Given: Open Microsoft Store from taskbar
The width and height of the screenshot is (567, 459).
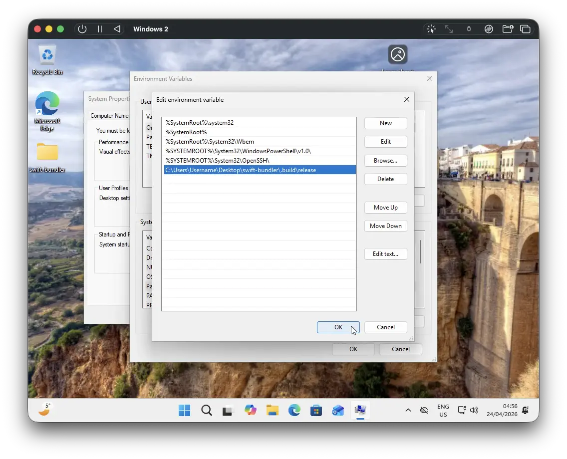Looking at the screenshot, I should [316, 410].
